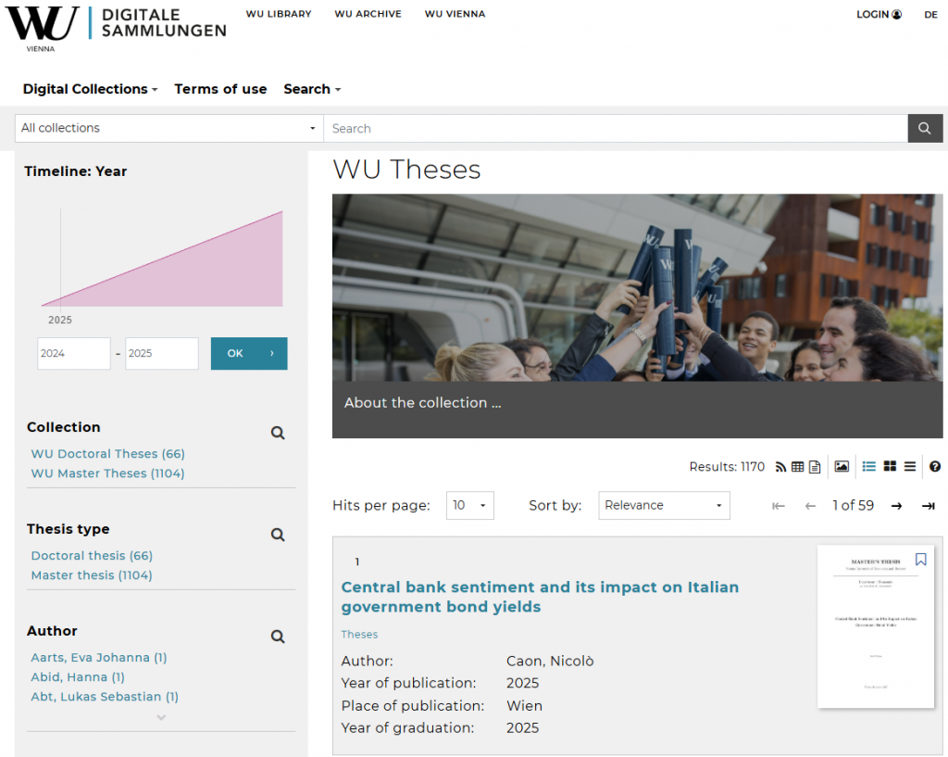948x757 pixels.
Task: Open the RSS feed for results
Action: coord(780,467)
